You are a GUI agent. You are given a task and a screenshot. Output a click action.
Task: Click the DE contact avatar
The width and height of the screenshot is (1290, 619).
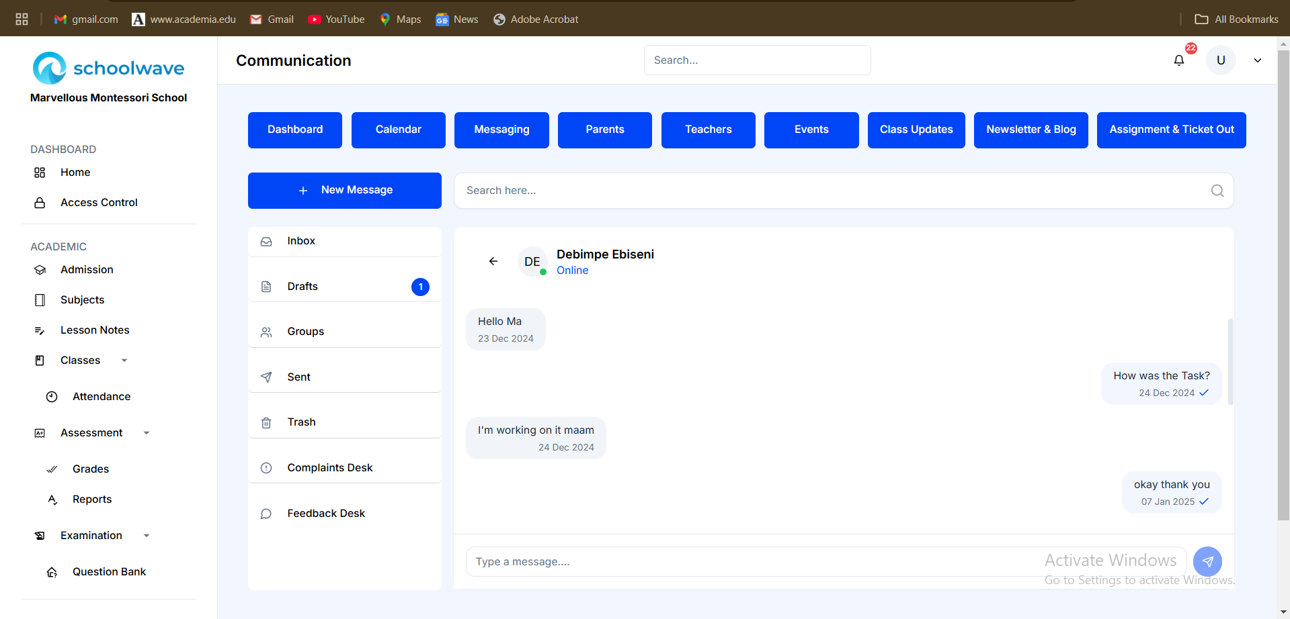(x=532, y=261)
